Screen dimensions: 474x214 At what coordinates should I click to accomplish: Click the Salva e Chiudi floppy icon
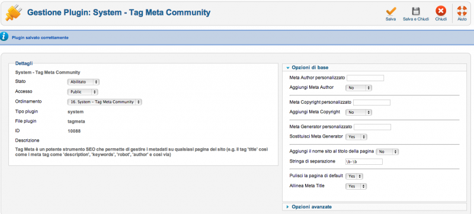click(x=416, y=11)
